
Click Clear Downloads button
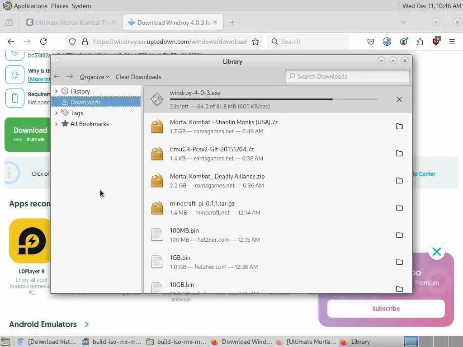[138, 77]
